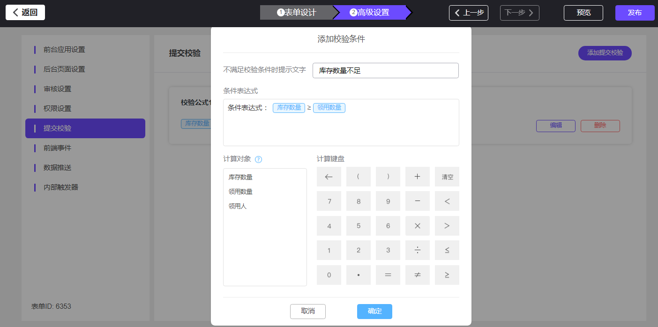Click the 上一步 previous step button
Screen dimensions: 658x327
pos(468,13)
